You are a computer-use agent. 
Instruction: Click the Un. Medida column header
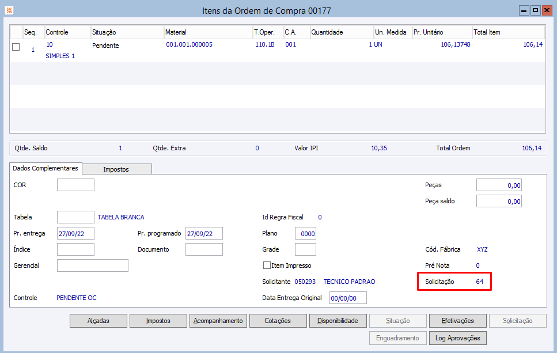393,32
